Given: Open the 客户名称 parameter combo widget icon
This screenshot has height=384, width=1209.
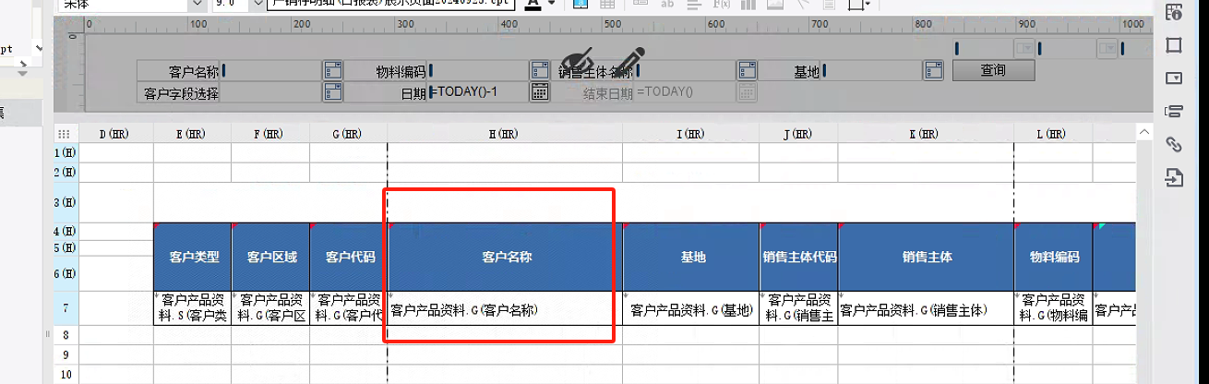Looking at the screenshot, I should pos(332,71).
